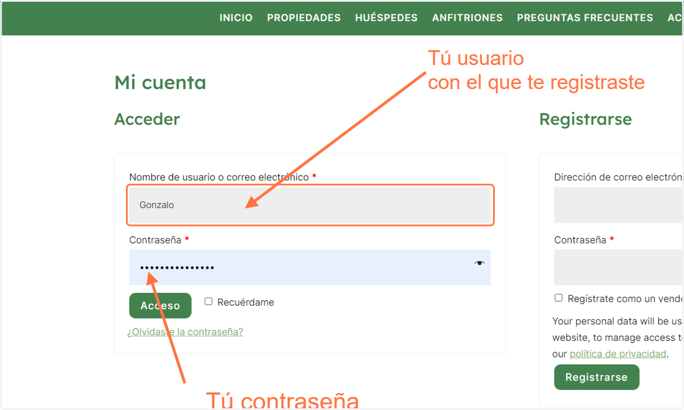Click the Mi cuenta page heading

pos(160,83)
